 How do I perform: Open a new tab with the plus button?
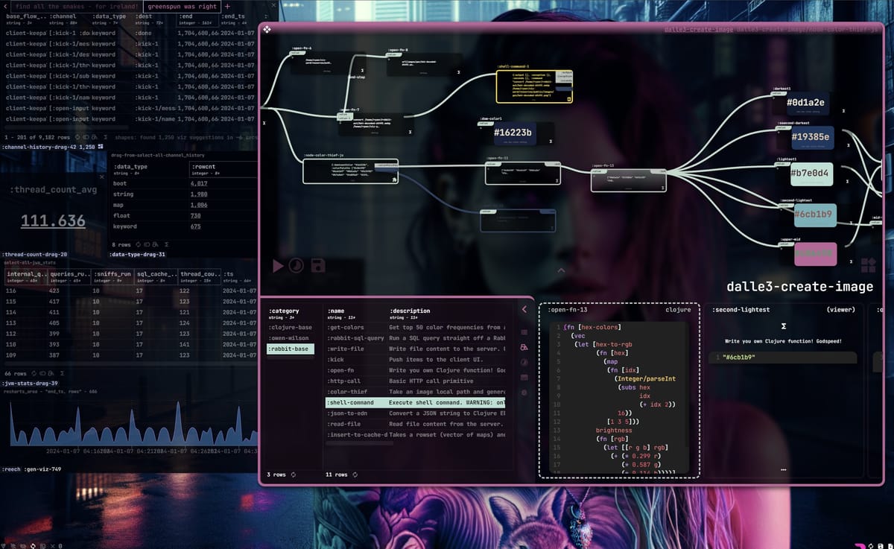(227, 7)
